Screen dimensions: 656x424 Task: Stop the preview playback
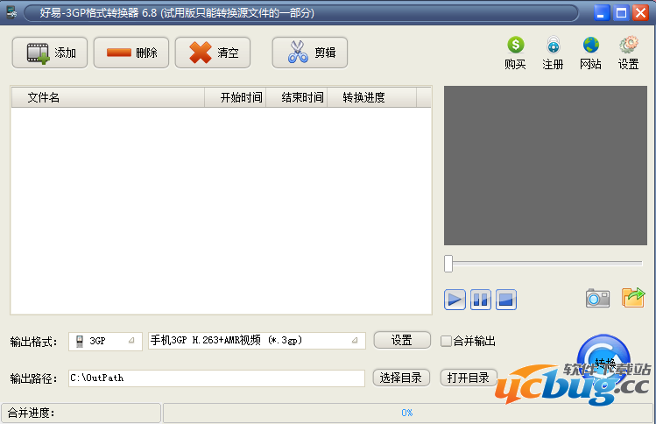tap(506, 300)
